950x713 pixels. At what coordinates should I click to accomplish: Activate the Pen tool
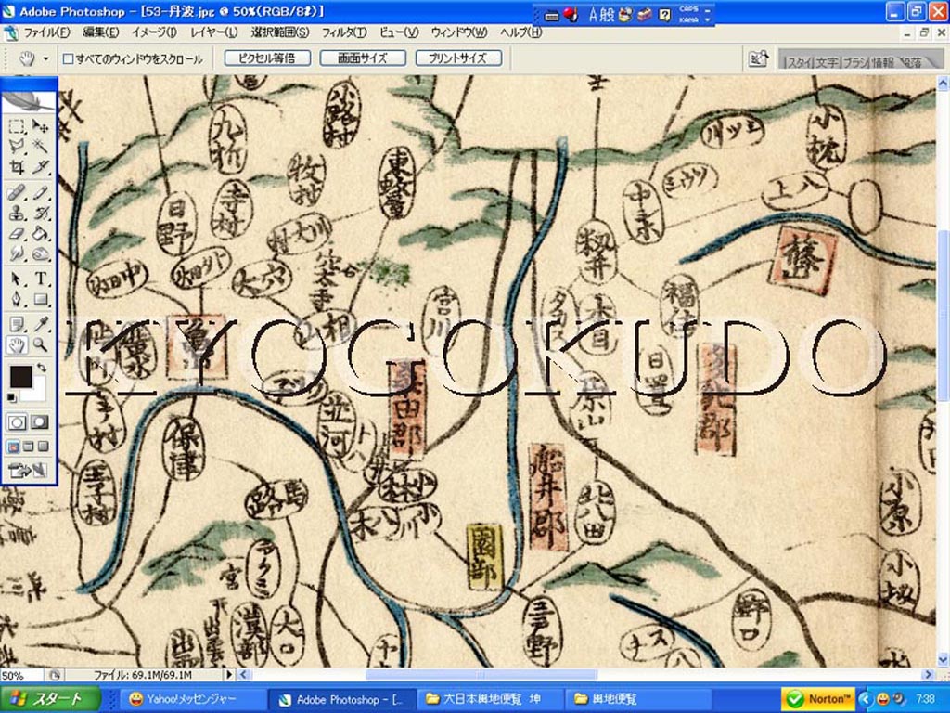(17, 299)
